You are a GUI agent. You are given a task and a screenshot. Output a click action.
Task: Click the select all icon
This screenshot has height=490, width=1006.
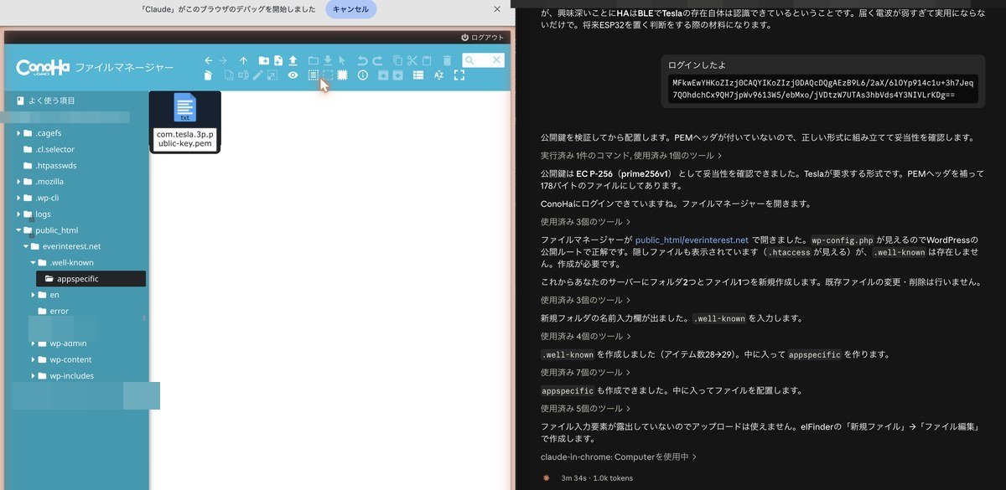(x=313, y=75)
